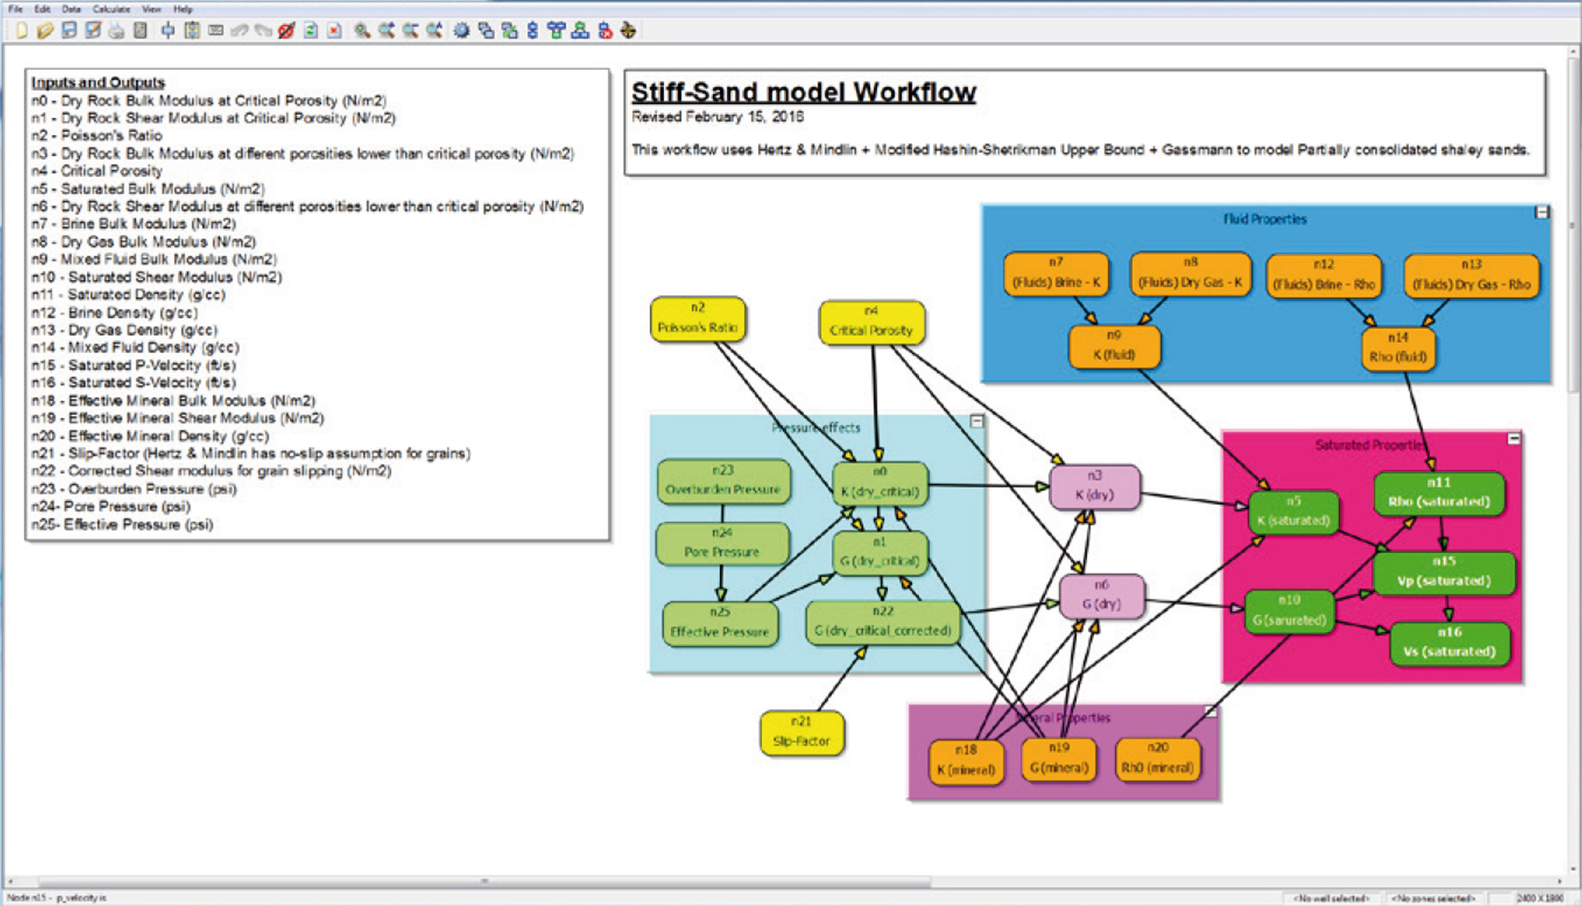Screen dimensions: 1582x906
Task: Select the n21 Slip-Factor node
Action: click(802, 732)
